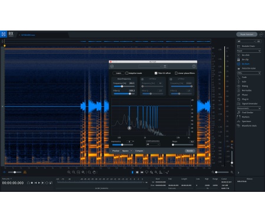The image size is (265, 223).
Task: Open the Normalize module
Action: click(247, 90)
